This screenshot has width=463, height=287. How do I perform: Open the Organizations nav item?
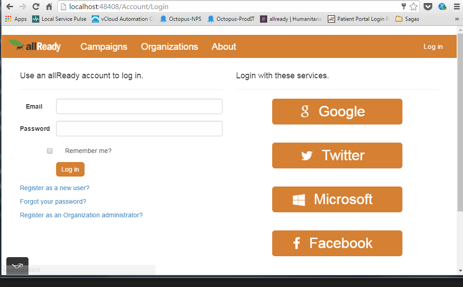(170, 47)
